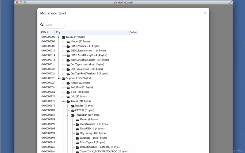Click the MediaTrace report dialog title
The height and width of the screenshot is (153, 245).
pyautogui.click(x=53, y=13)
